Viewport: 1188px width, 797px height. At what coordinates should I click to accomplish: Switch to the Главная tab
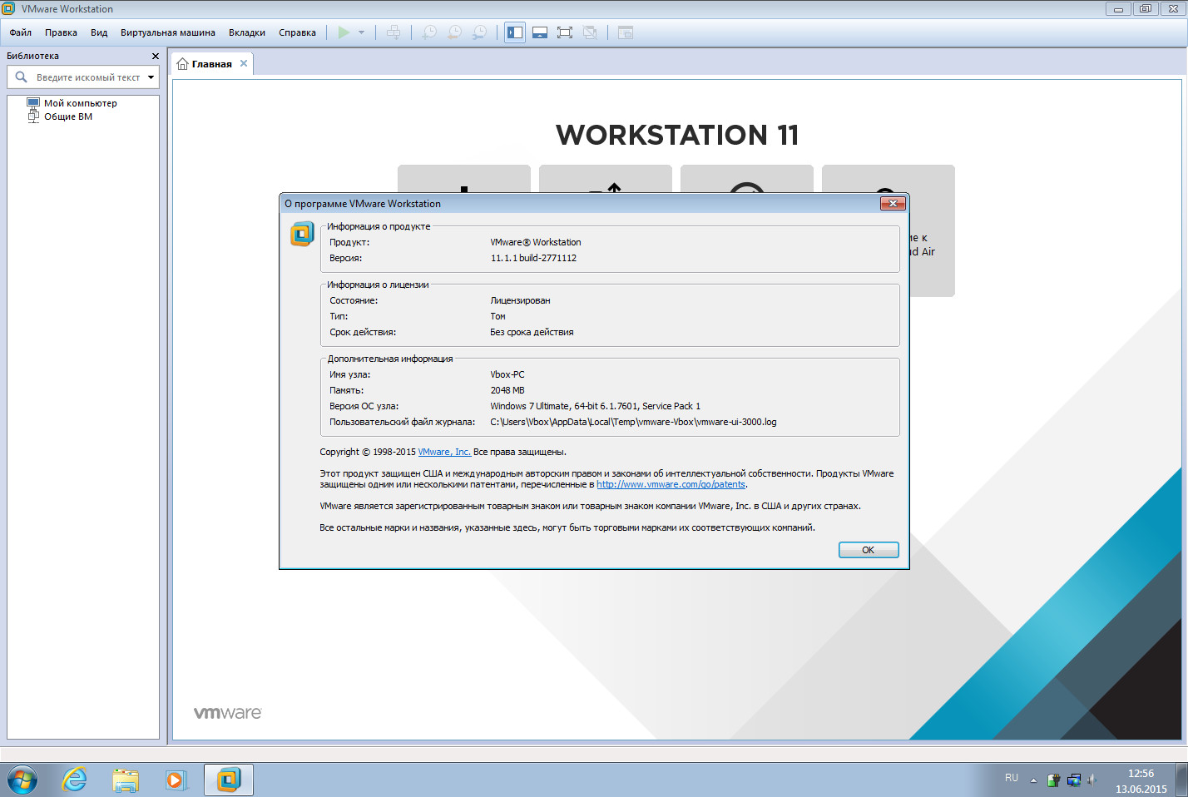tap(211, 64)
